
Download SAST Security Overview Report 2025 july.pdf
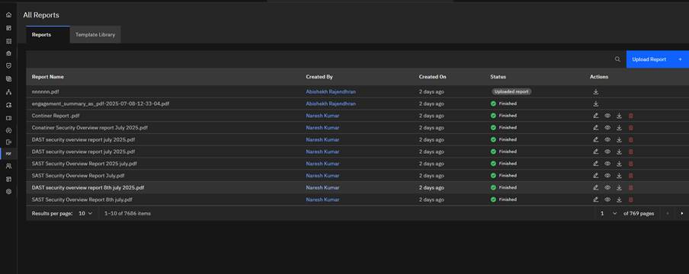(x=619, y=164)
